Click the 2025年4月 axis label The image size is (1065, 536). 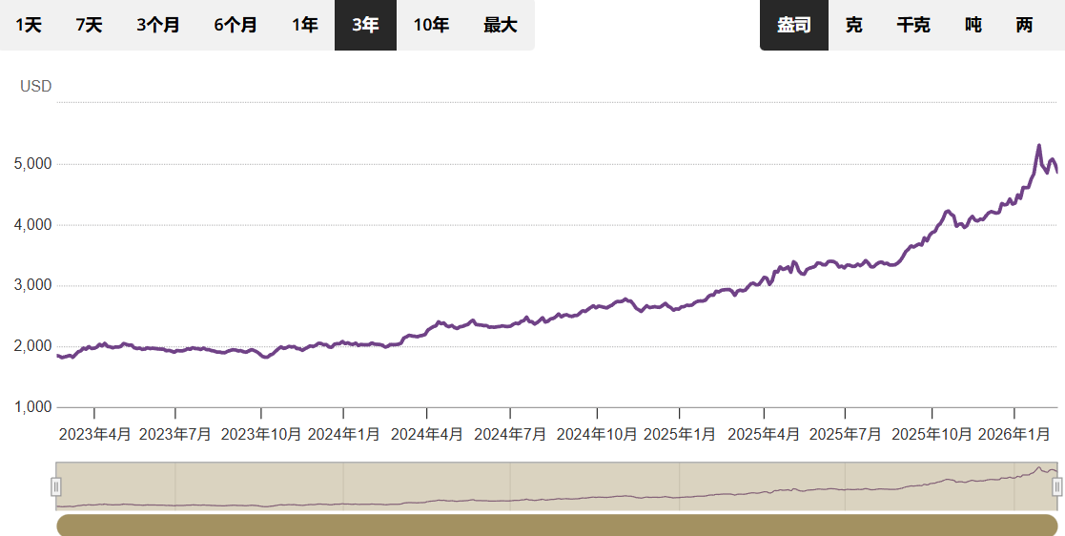coord(764,434)
